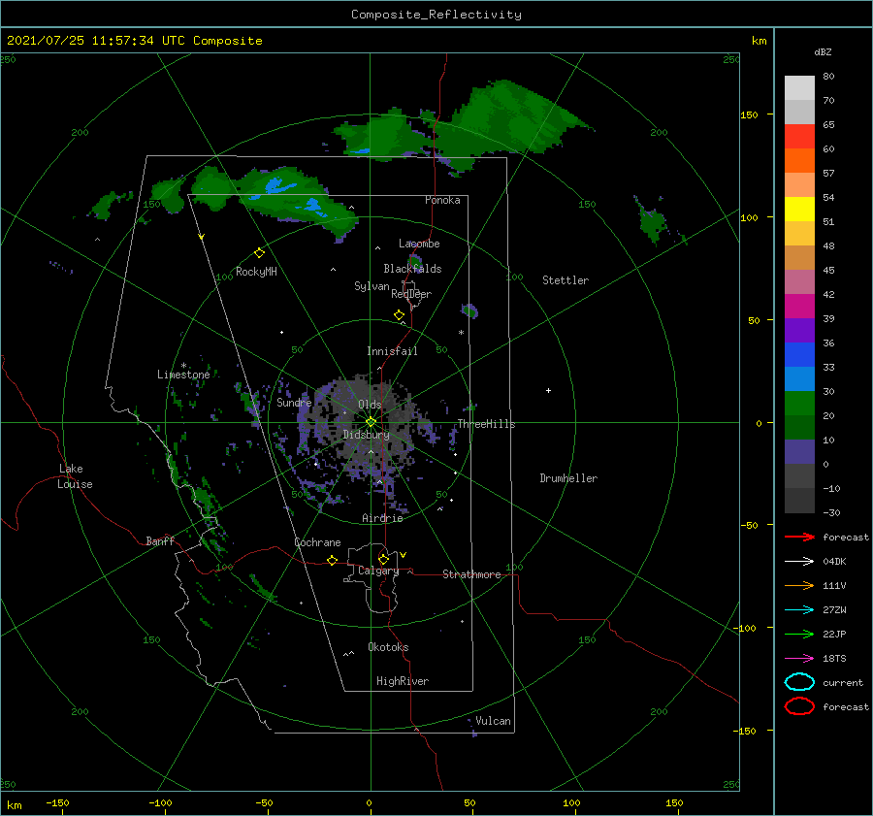Click the Airdrie town label

coord(382,518)
